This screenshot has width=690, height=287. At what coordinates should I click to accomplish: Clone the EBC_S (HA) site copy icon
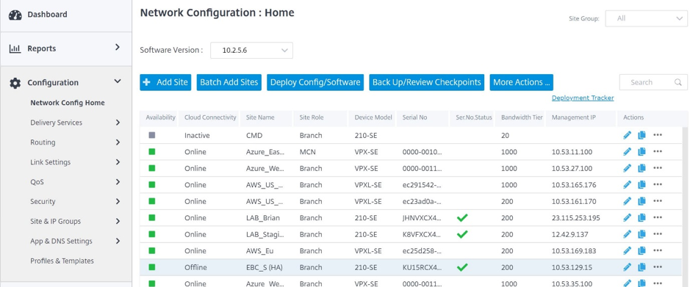(x=642, y=266)
